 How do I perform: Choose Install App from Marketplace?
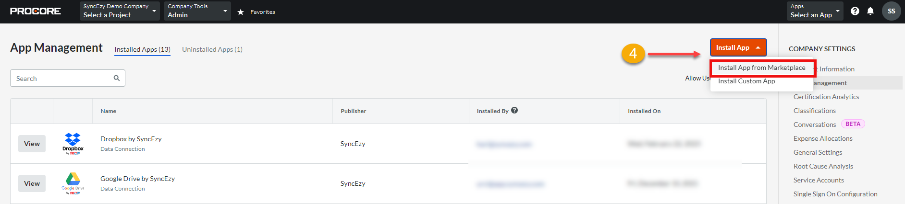[x=762, y=68]
